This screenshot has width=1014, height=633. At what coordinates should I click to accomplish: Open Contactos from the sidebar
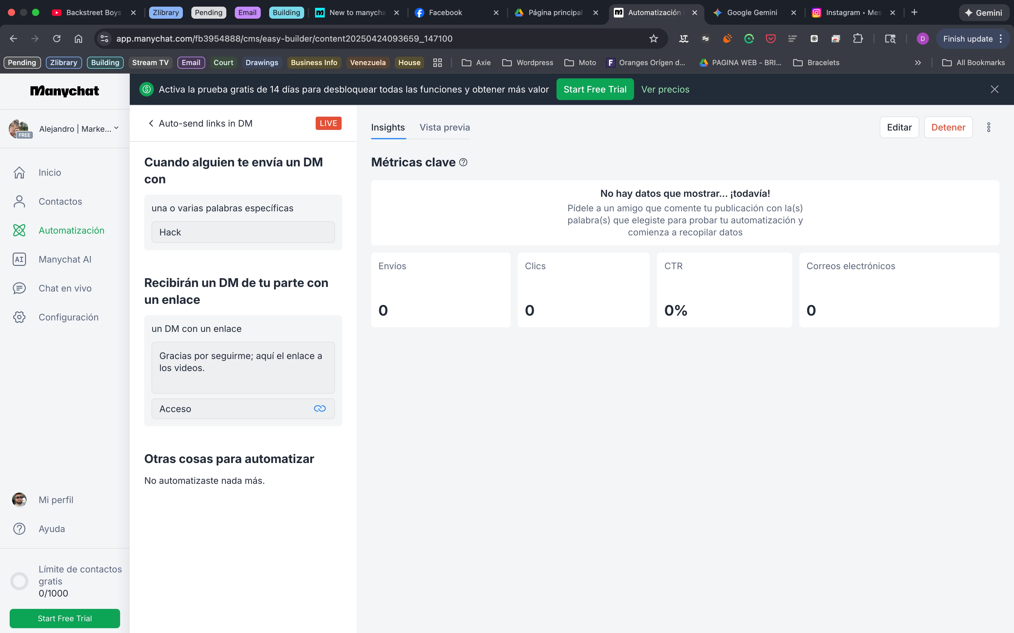[60, 201]
